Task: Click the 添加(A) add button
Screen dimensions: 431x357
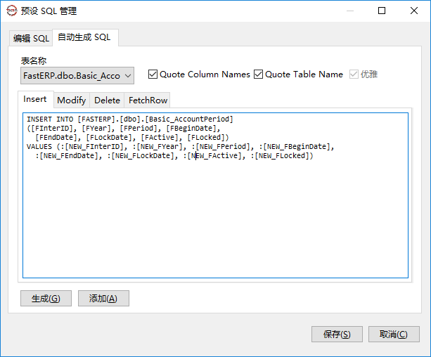Action: [x=103, y=298]
